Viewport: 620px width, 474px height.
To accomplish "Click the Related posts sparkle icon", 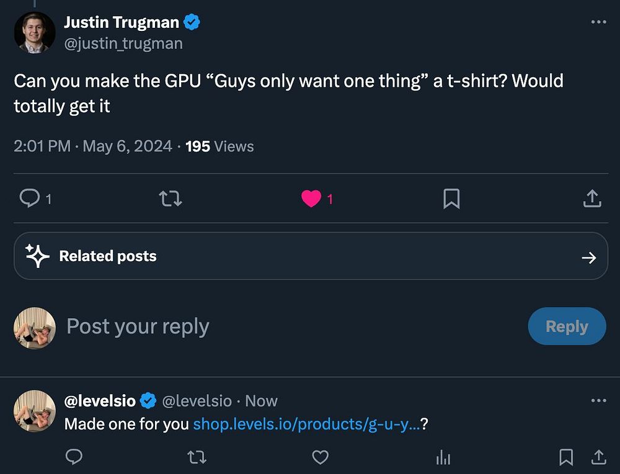I will click(x=37, y=256).
